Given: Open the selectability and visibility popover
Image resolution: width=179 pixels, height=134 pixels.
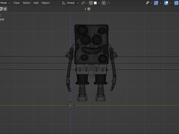Looking at the screenshot, I should [x=149, y=3].
